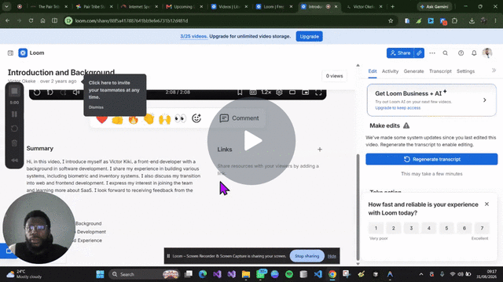Open the 1.2x playback speed menu
This screenshot has height=282, width=503.
[x=266, y=92]
